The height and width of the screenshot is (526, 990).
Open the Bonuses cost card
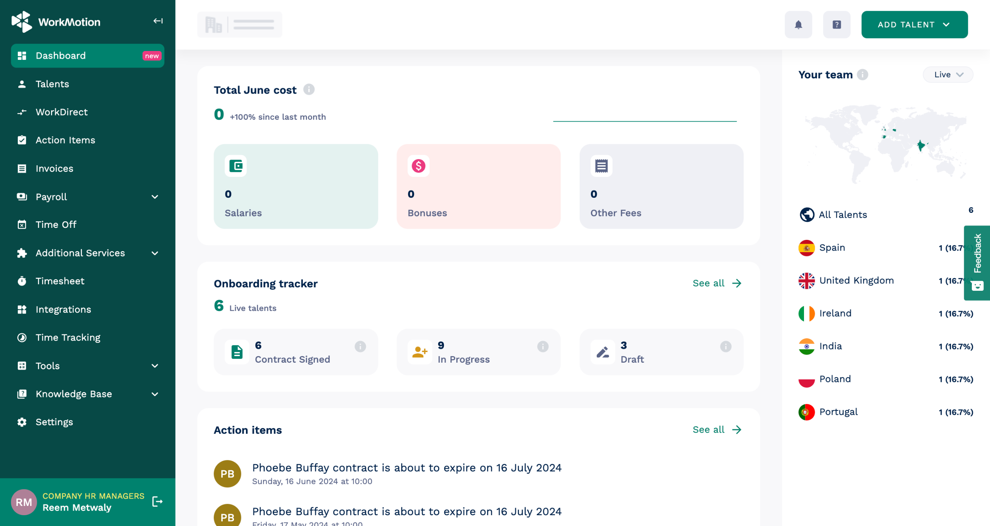(x=478, y=187)
